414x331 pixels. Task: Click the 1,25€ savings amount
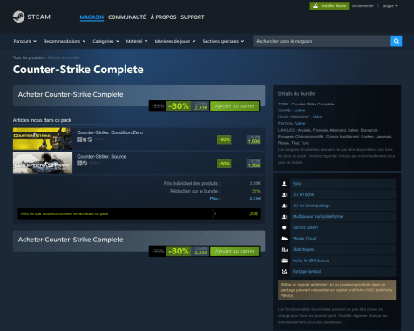point(252,213)
